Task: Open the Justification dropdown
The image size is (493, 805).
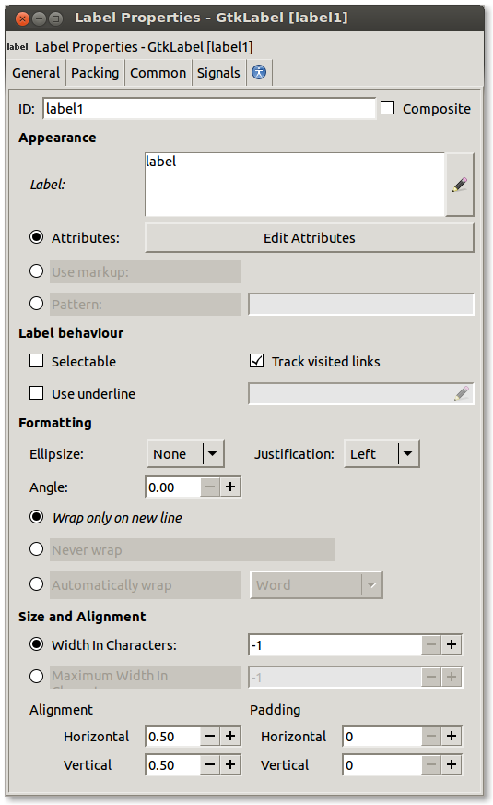Action: (381, 454)
